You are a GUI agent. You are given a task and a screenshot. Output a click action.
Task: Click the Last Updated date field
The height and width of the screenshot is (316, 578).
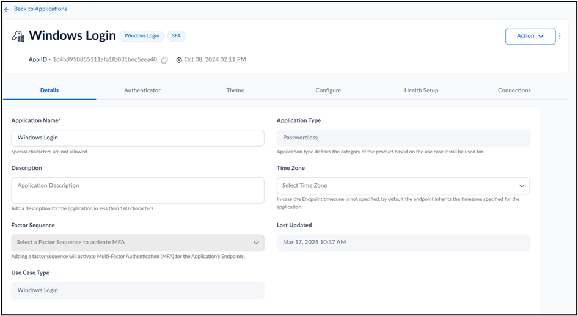pos(403,243)
